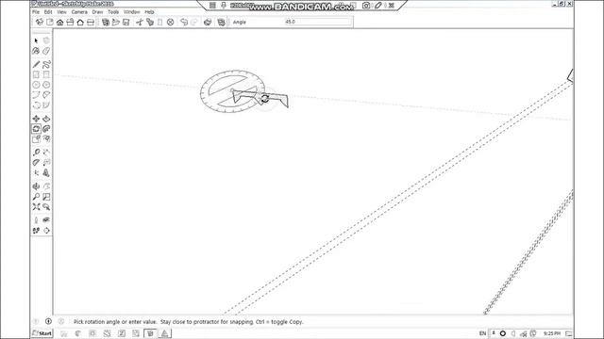
Task: Print the model
Action: point(208,23)
